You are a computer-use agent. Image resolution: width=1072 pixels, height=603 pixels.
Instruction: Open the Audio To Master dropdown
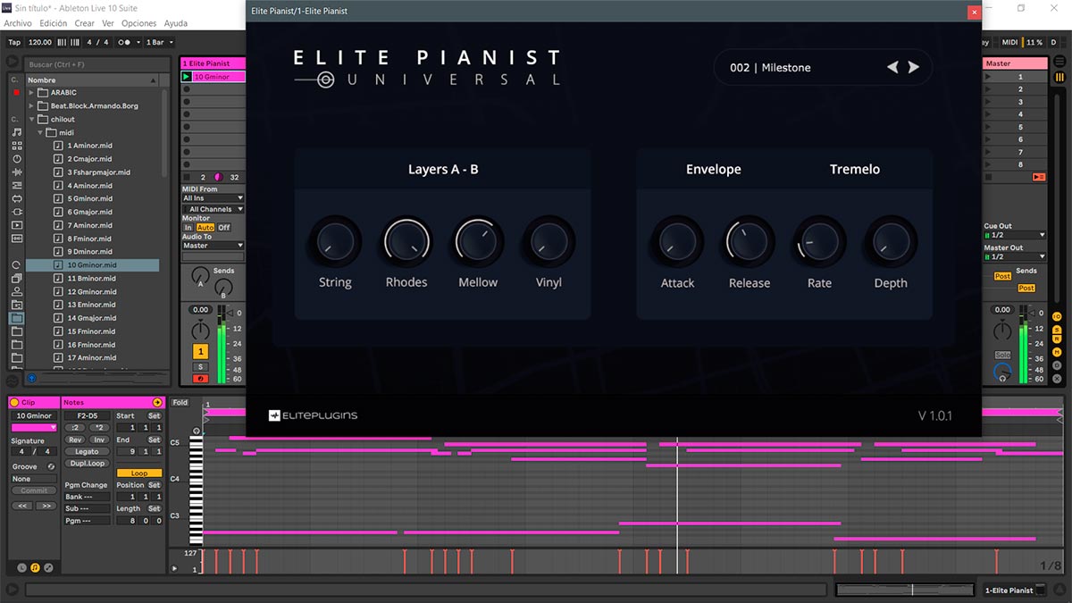tap(213, 246)
